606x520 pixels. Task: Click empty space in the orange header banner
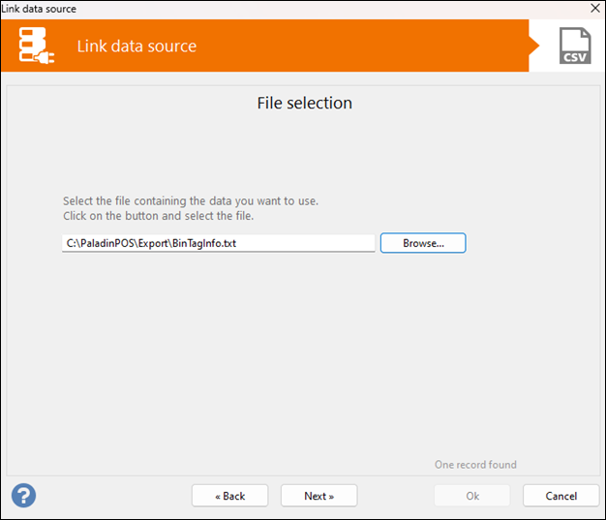[x=368, y=46]
